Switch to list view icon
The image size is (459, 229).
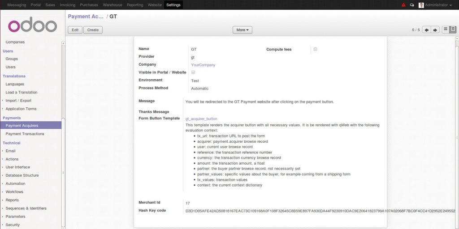(x=446, y=30)
